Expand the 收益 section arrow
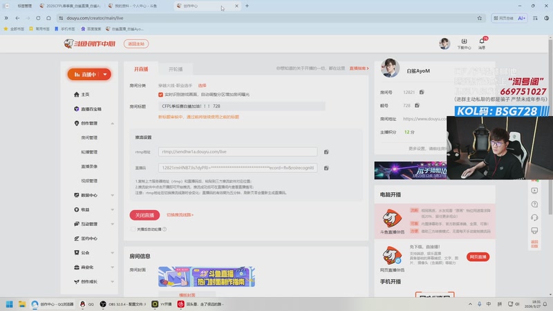Image resolution: width=553 pixels, height=311 pixels. coord(113,210)
